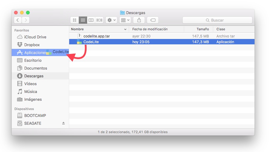The image size is (271, 152).
Task: Click the 'ayer 22:30' date cell
Action: (141, 36)
